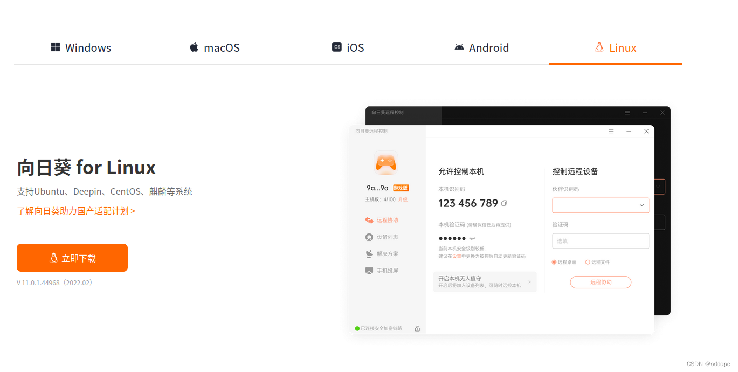Click the Android robot icon in tab

pos(459,47)
